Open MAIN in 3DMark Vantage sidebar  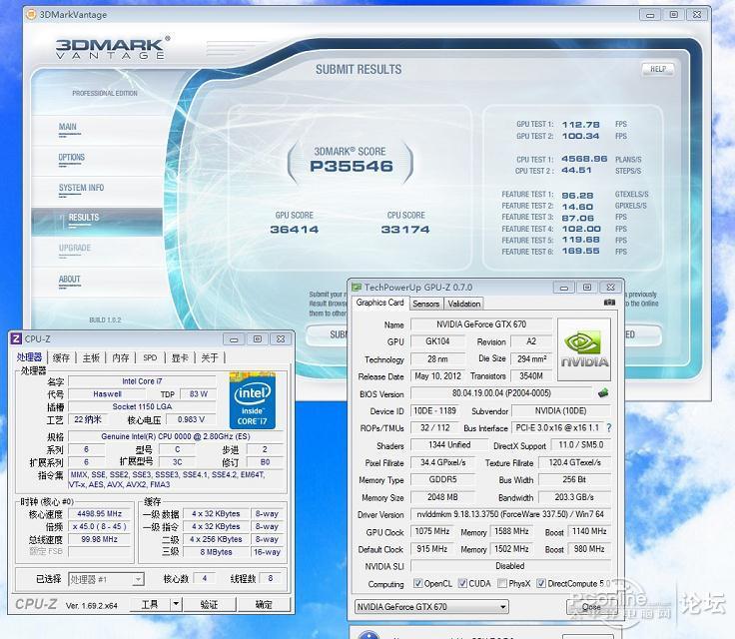(68, 127)
